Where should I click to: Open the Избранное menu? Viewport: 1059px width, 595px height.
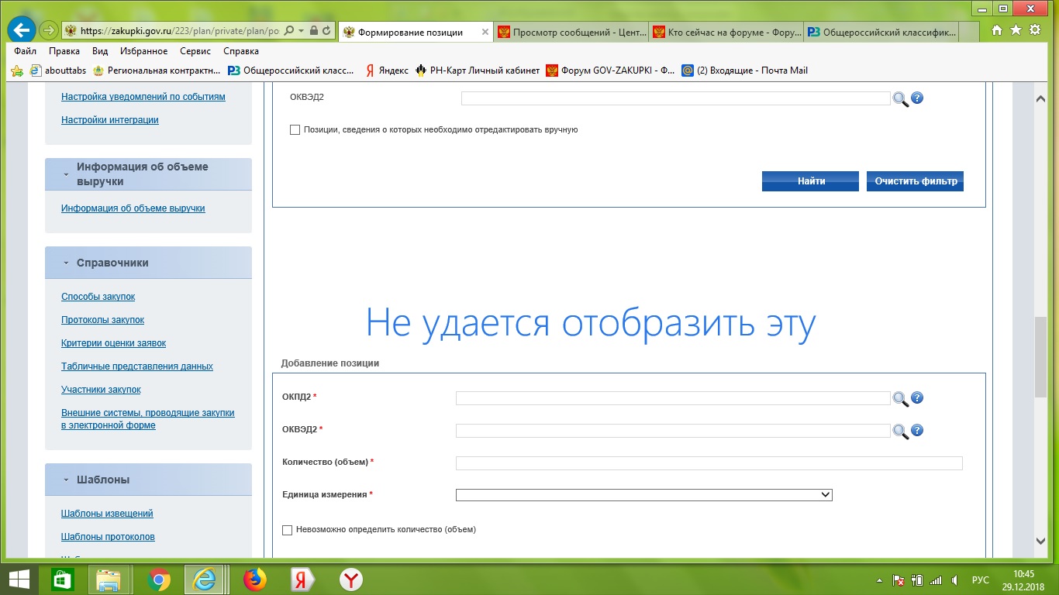pyautogui.click(x=143, y=51)
